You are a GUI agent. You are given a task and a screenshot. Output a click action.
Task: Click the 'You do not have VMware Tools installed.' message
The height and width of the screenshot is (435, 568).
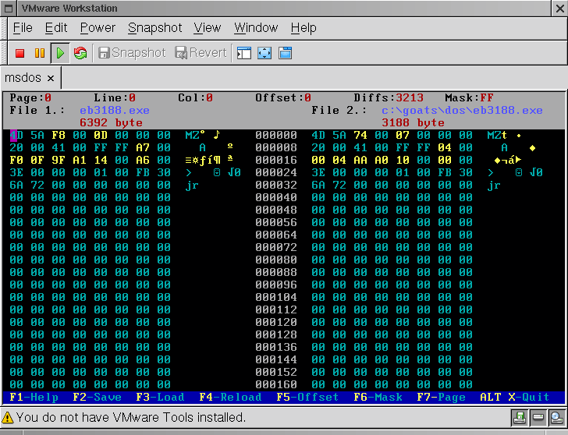click(x=131, y=418)
